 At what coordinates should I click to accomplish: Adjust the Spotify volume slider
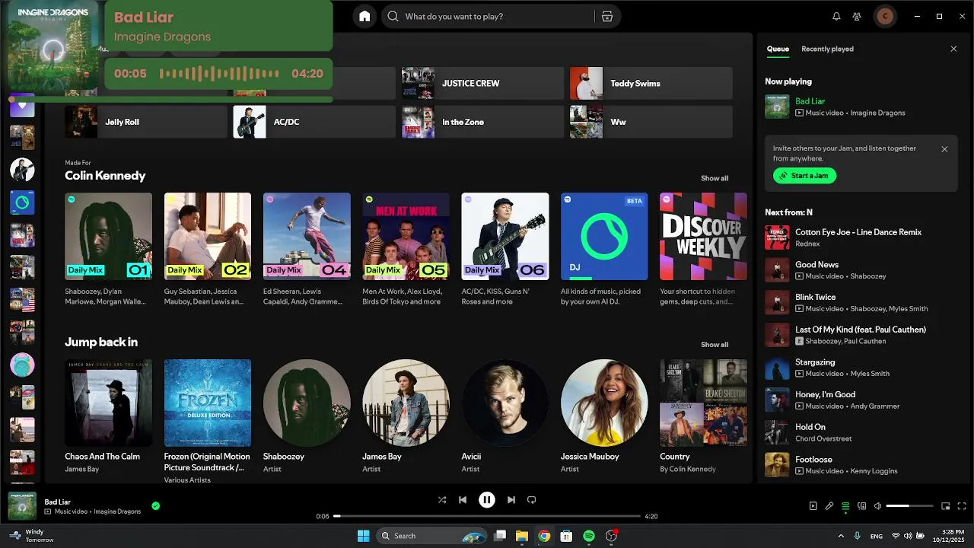(x=909, y=506)
